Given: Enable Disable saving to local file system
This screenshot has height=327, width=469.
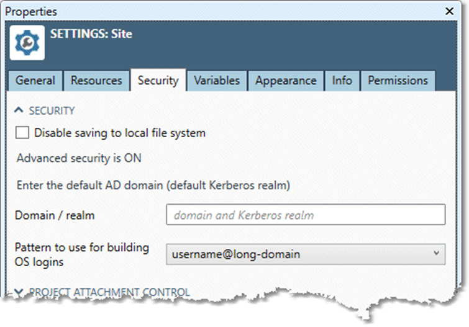Looking at the screenshot, I should [22, 133].
